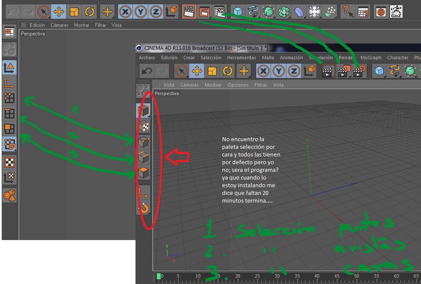This screenshot has width=421, height=284.
Task: Select Edges mode in front window sidebar
Action: click(x=143, y=157)
